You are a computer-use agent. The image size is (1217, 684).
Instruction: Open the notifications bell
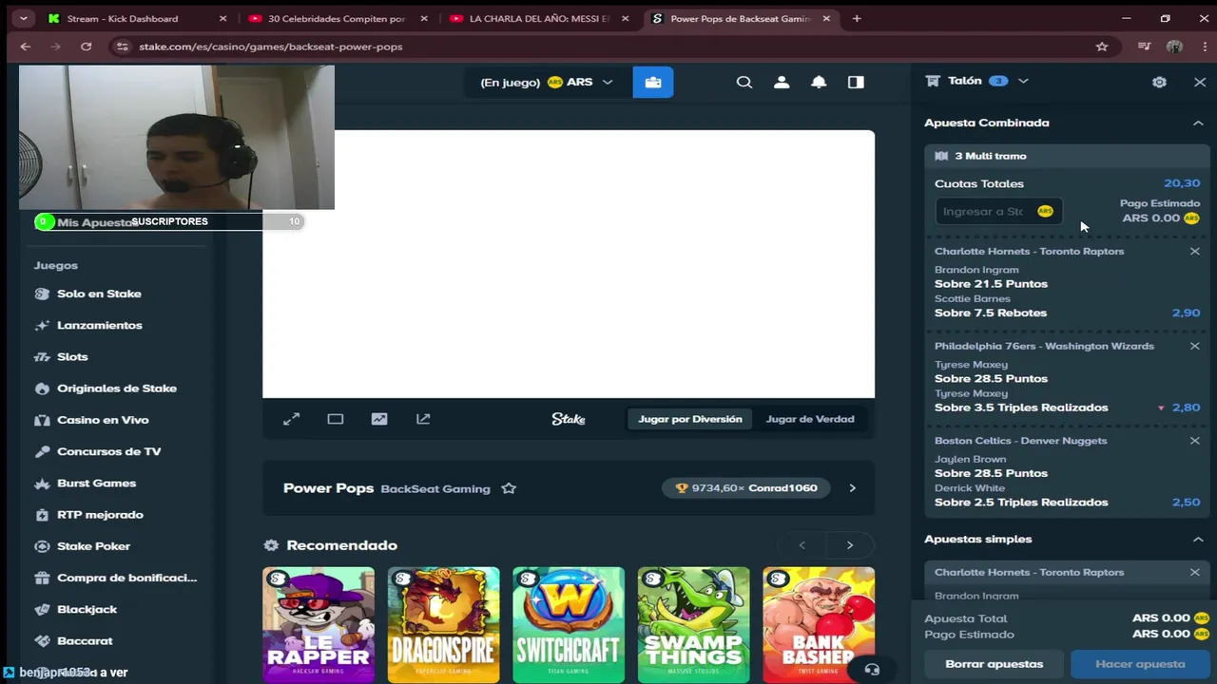[x=819, y=83]
